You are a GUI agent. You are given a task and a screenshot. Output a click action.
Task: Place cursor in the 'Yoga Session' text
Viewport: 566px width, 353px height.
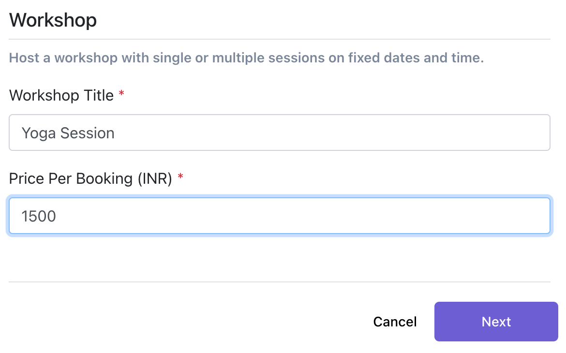(x=68, y=133)
